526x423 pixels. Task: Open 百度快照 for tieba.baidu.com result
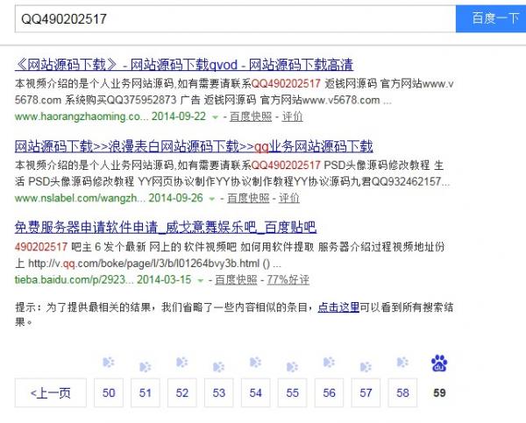[236, 280]
